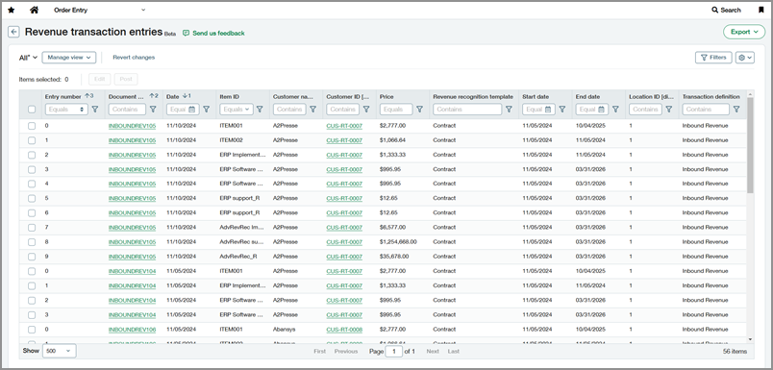Select checkbox for INBOUNDREV105 entry 5 row
Image resolution: width=773 pixels, height=370 pixels.
pos(32,199)
